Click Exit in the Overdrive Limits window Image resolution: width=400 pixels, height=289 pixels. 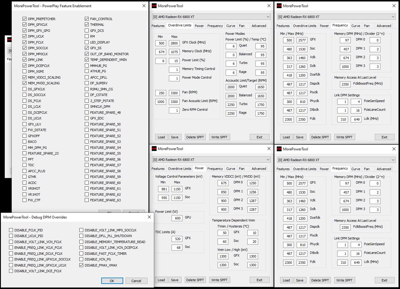point(259,137)
